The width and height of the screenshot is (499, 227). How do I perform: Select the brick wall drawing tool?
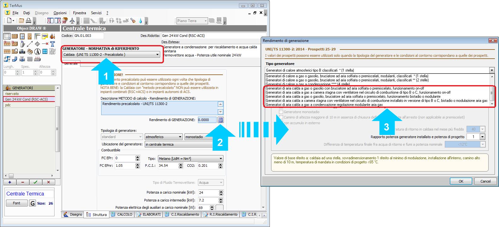(14, 36)
